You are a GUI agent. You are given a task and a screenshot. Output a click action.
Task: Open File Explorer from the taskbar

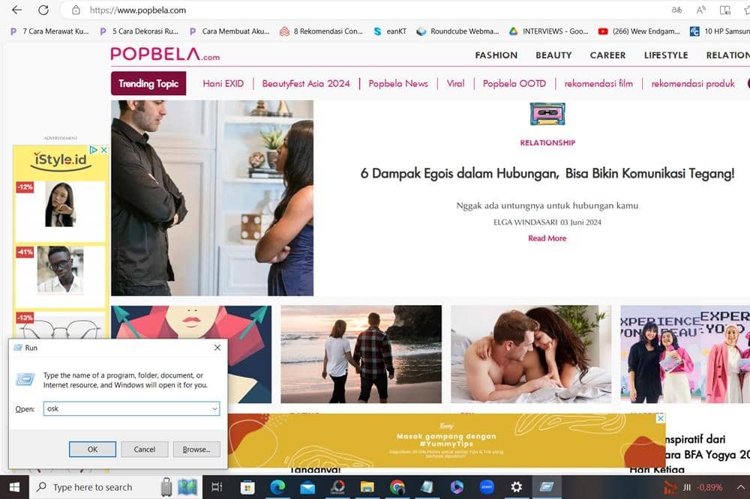click(367, 487)
